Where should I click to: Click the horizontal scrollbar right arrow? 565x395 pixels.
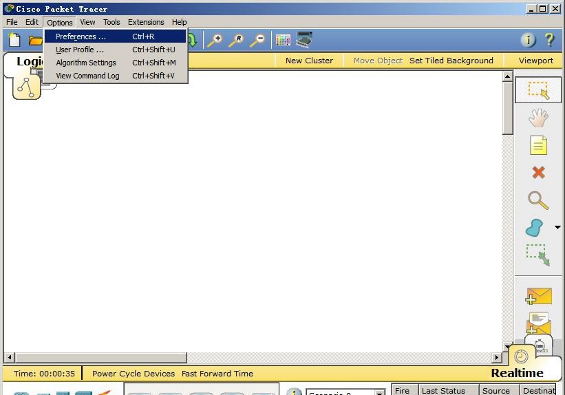pyautogui.click(x=497, y=358)
